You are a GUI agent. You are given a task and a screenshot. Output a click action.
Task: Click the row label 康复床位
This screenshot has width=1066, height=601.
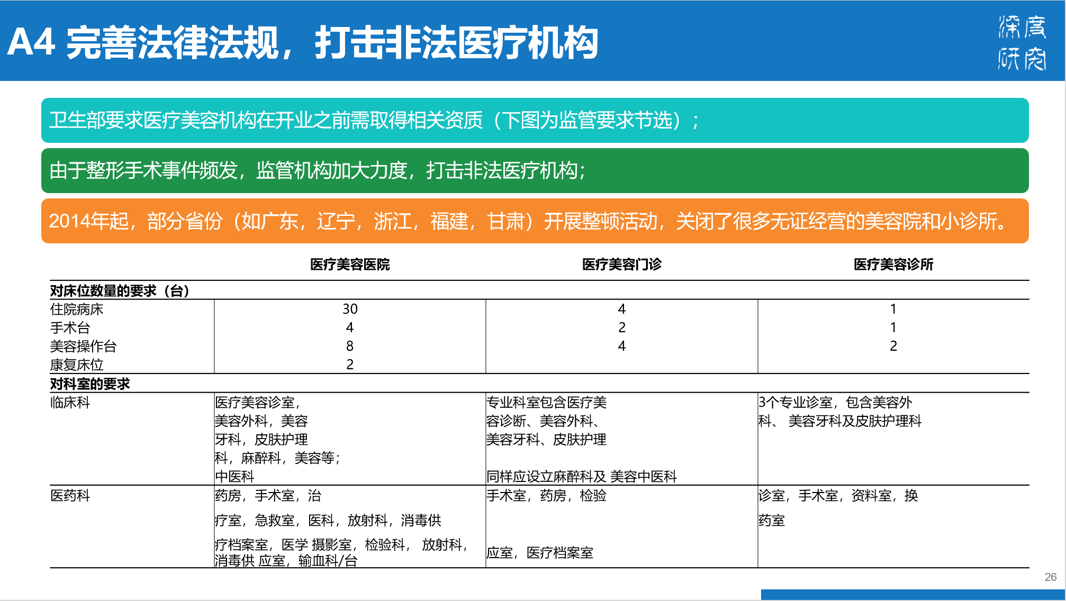pyautogui.click(x=77, y=365)
